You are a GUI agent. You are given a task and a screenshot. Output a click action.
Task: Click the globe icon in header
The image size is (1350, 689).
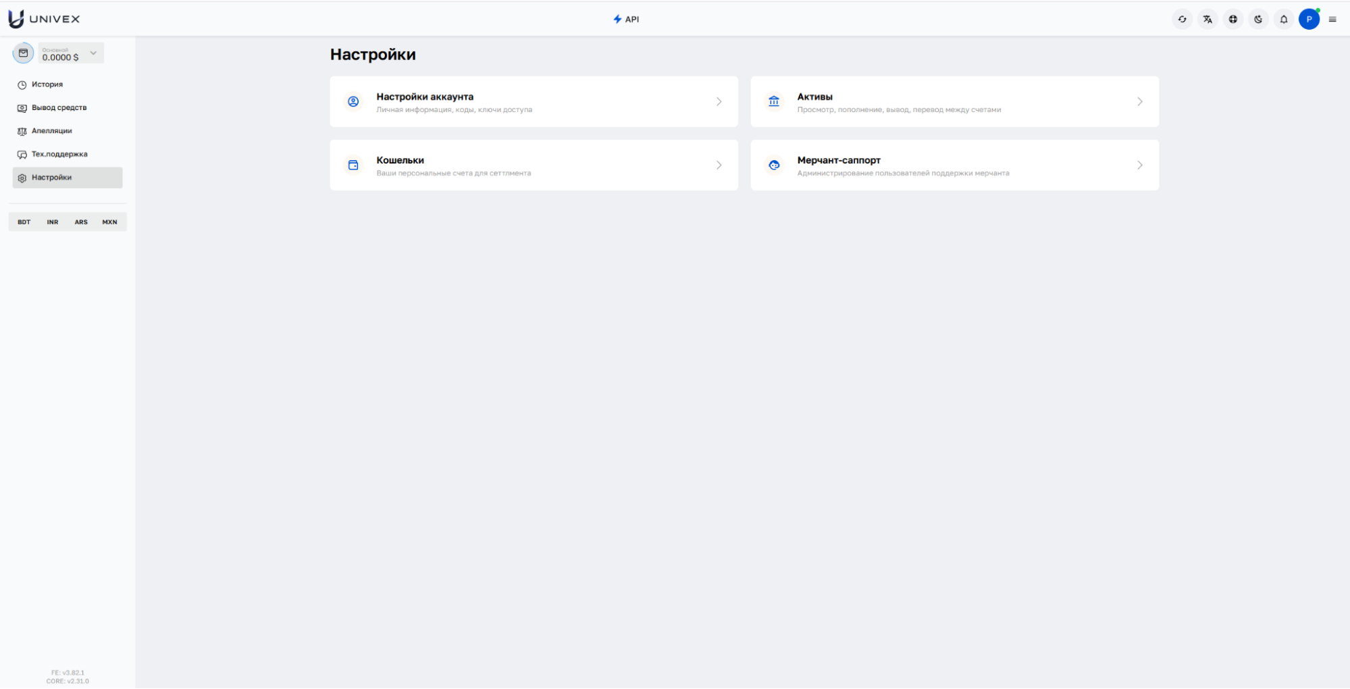pyautogui.click(x=1233, y=20)
